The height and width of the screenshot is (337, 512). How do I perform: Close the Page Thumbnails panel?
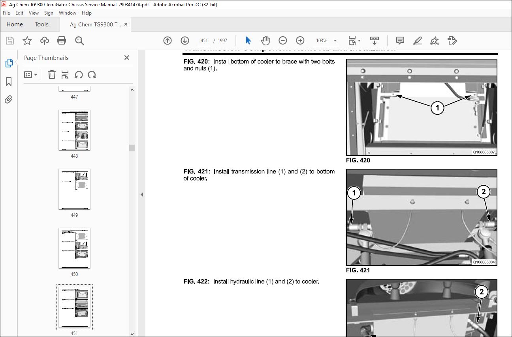[x=127, y=58]
